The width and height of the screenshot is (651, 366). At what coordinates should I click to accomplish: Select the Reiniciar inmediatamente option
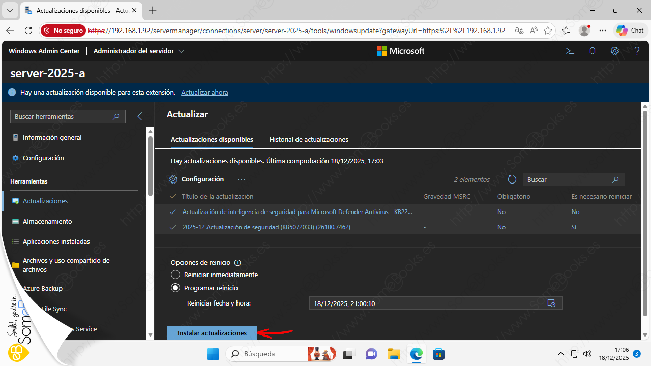(175, 274)
